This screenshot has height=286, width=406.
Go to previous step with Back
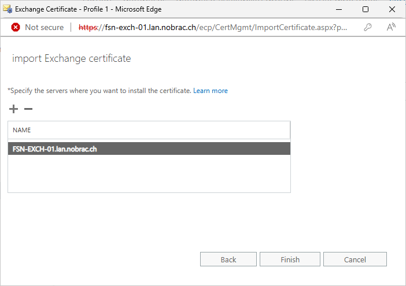click(x=228, y=259)
